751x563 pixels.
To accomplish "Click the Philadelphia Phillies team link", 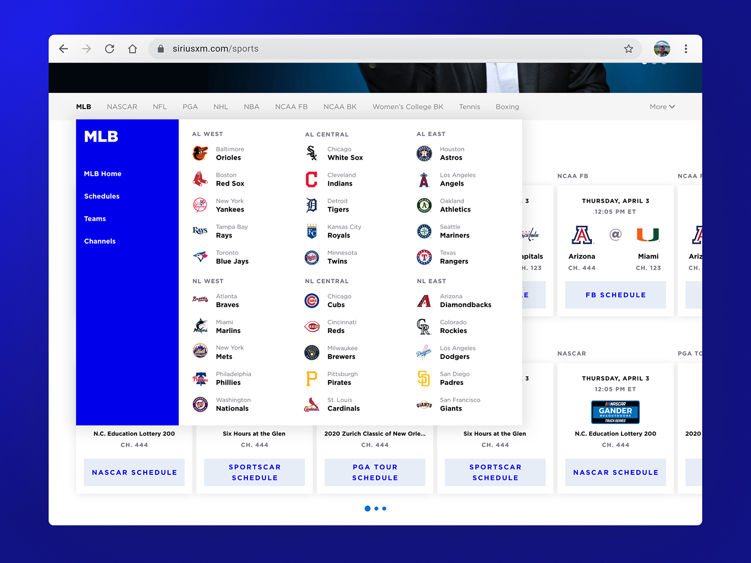I will click(222, 378).
